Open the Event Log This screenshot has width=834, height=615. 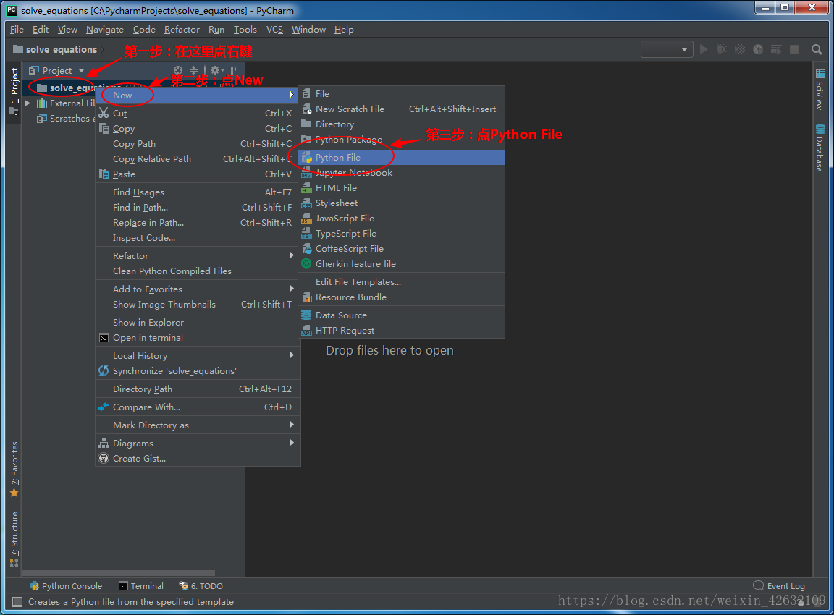[779, 586]
